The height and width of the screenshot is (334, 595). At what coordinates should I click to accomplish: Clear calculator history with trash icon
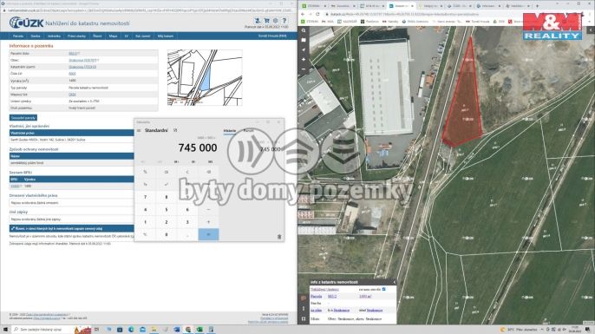(279, 237)
